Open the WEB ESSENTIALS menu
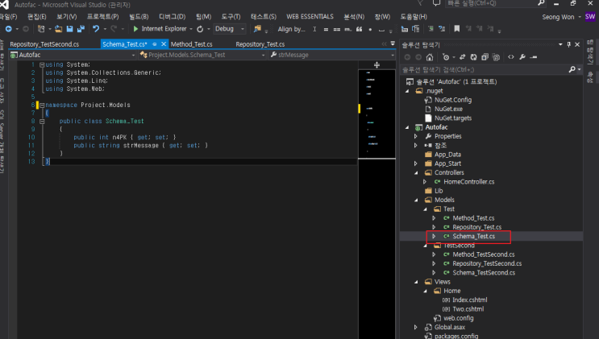The width and height of the screenshot is (599, 339). 310,17
